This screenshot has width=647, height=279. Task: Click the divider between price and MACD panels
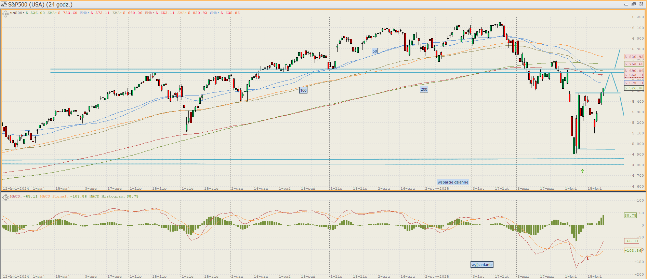coord(323,192)
